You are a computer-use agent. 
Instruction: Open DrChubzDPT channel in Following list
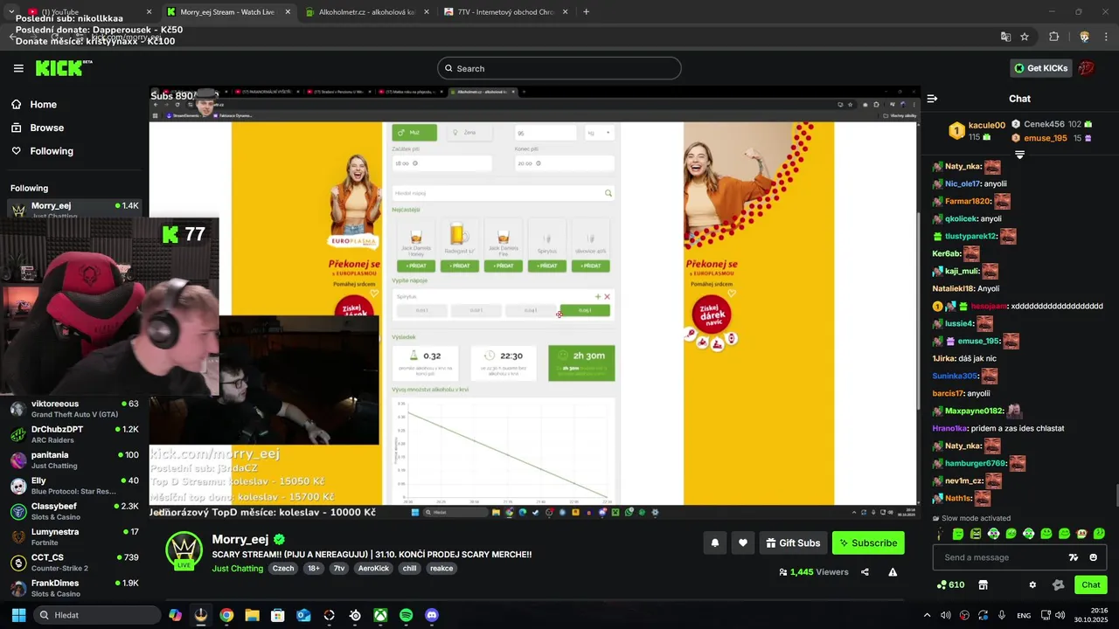(74, 434)
